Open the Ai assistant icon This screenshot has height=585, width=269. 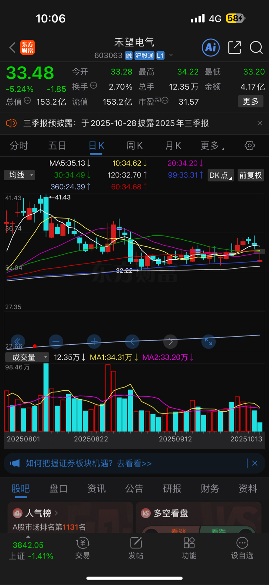pyautogui.click(x=211, y=47)
